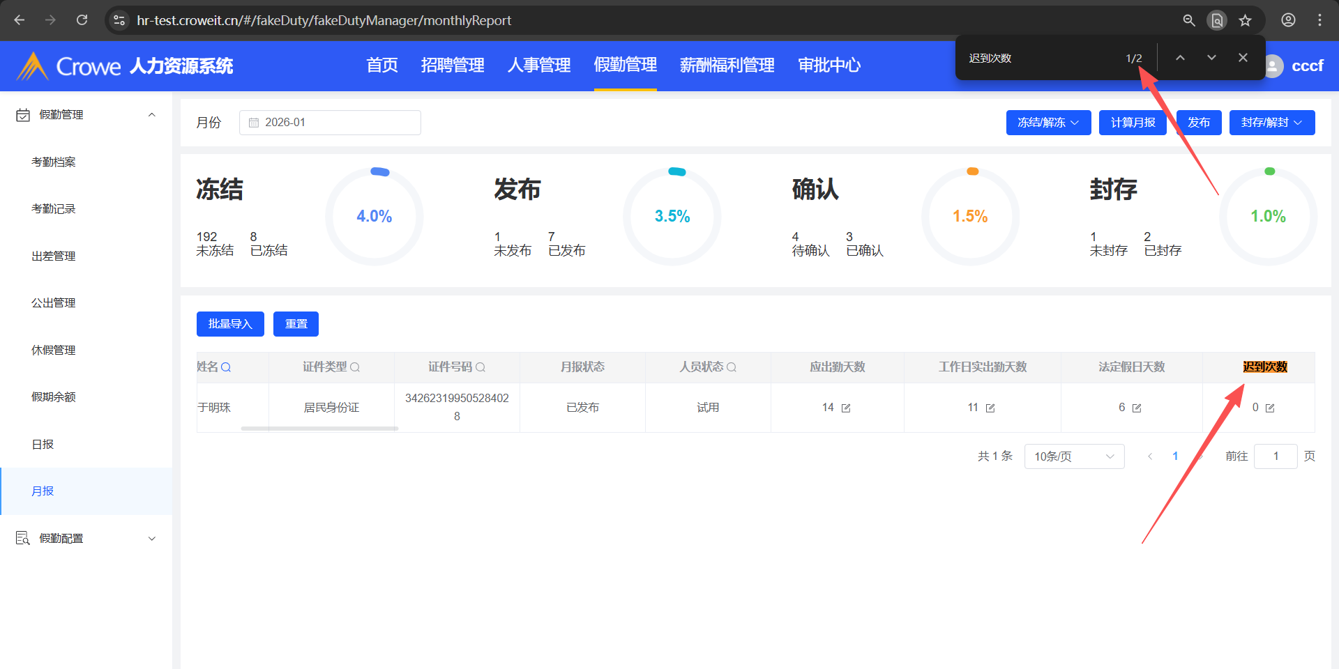Open the 冻结/解冻 dropdown
Image resolution: width=1339 pixels, height=669 pixels.
point(1048,123)
